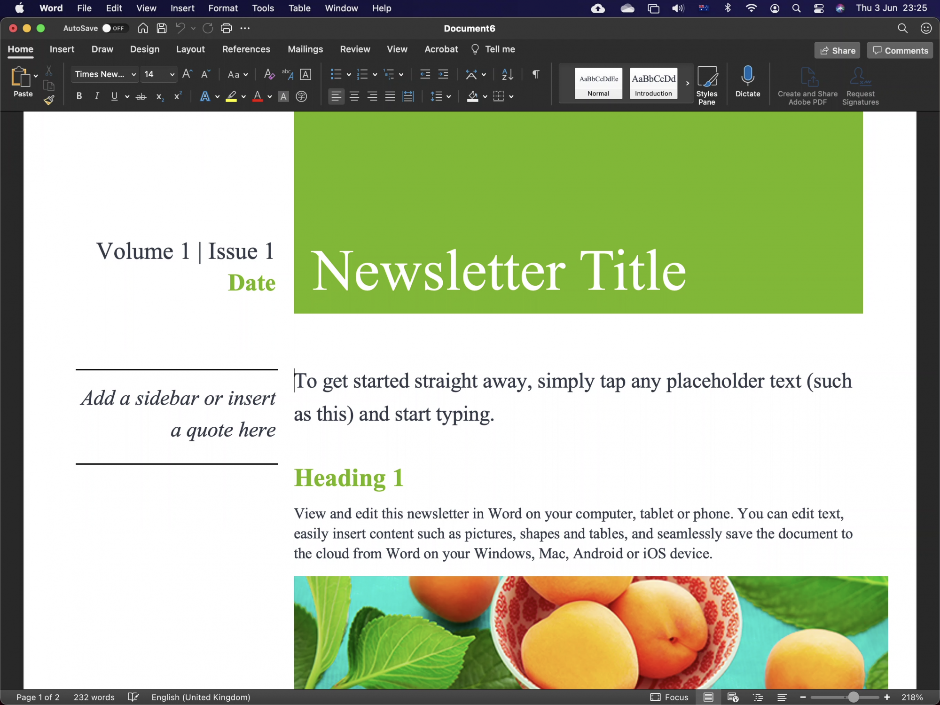Open the Table menu in menu bar
The height and width of the screenshot is (705, 940).
point(299,8)
